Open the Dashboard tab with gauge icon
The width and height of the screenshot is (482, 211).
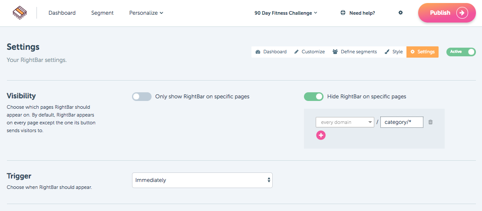point(271,52)
